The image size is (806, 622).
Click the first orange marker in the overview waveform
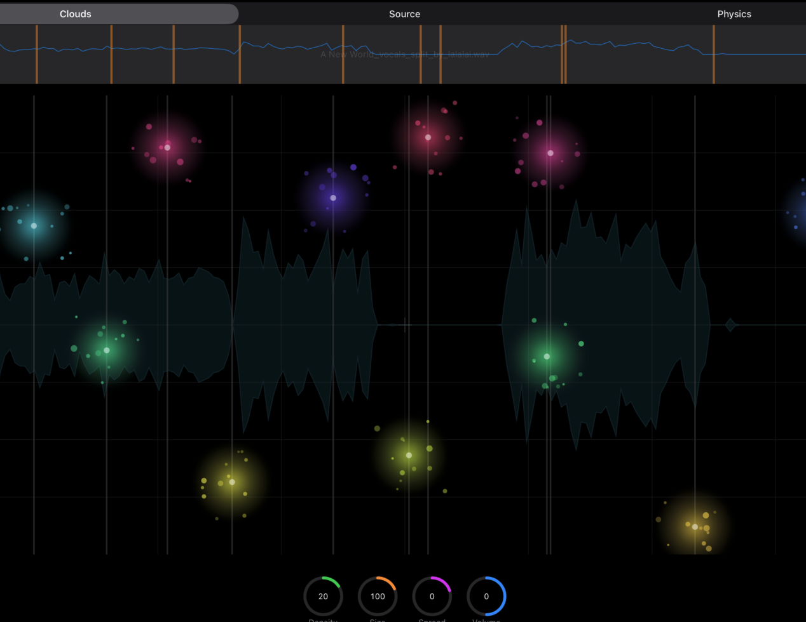pyautogui.click(x=37, y=55)
